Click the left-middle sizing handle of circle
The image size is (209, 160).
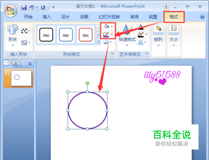click(68, 111)
